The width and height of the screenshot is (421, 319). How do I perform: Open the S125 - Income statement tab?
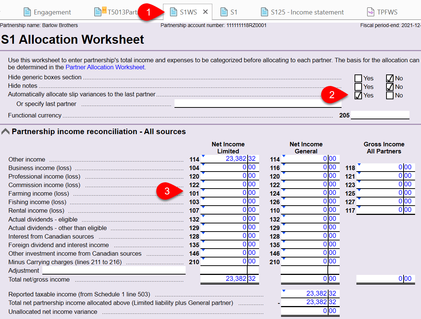[x=302, y=12]
